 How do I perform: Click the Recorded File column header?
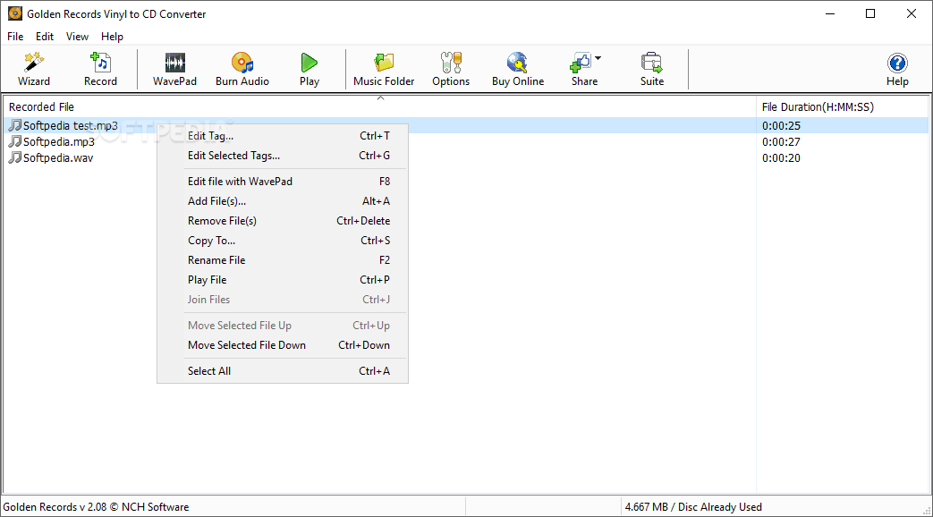[x=379, y=107]
